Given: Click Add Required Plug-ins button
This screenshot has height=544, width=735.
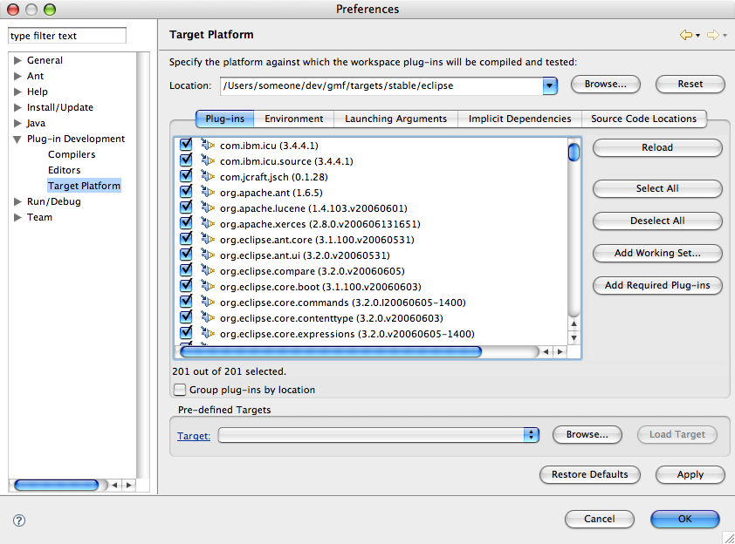Looking at the screenshot, I should (x=657, y=286).
